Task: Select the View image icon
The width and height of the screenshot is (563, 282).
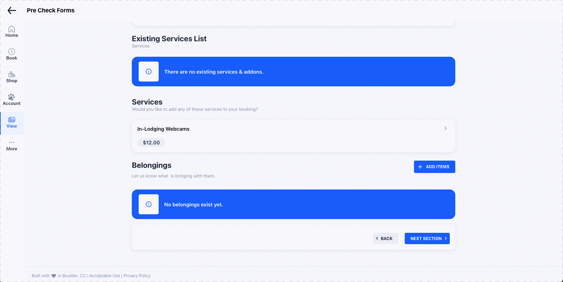Action: [12, 120]
